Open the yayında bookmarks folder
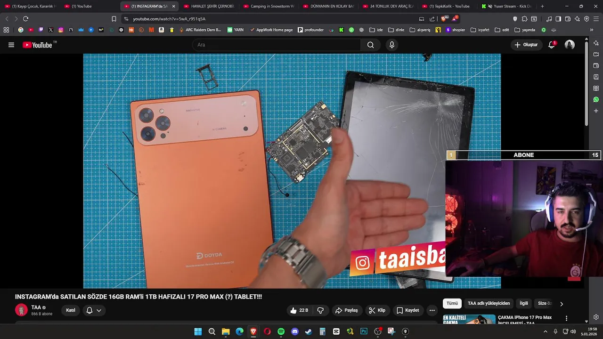This screenshot has width=603, height=339. pyautogui.click(x=525, y=30)
